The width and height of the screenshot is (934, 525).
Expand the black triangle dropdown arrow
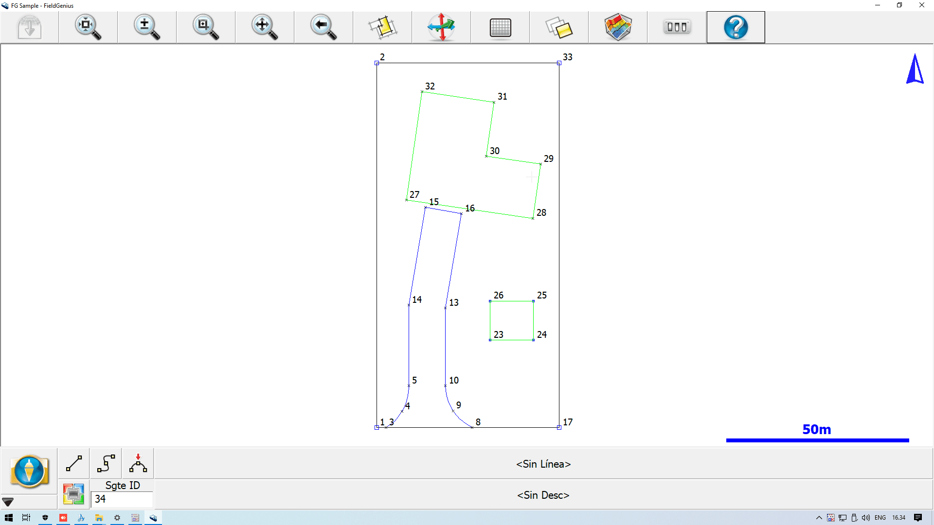(8, 502)
